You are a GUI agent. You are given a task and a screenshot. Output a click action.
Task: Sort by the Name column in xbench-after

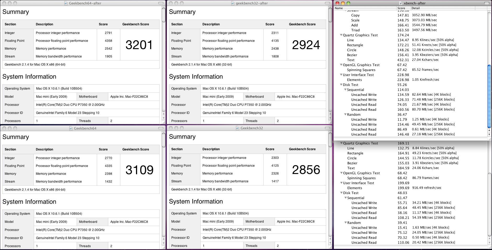[x=365, y=8]
